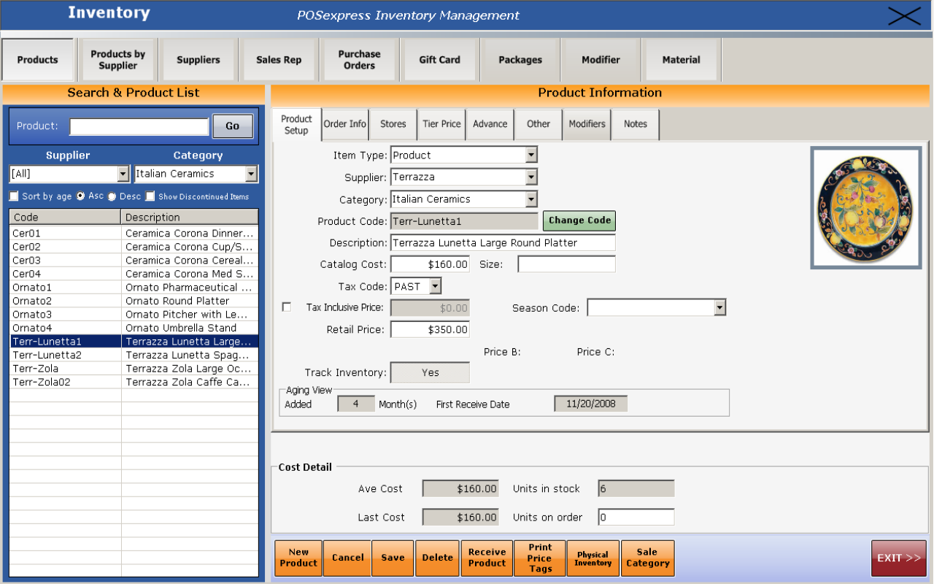Select the Terr-Zola product row
Screen dimensions: 934x584
[x=109, y=368]
